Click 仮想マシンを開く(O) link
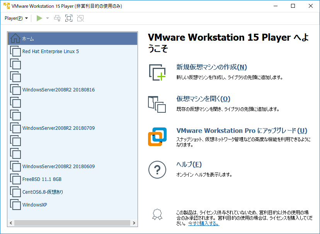The height and width of the screenshot is (234, 320). (x=203, y=99)
